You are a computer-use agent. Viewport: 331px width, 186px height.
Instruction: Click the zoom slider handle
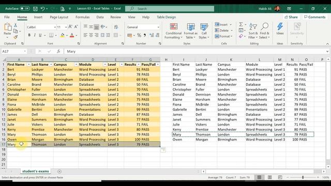[x=303, y=177]
